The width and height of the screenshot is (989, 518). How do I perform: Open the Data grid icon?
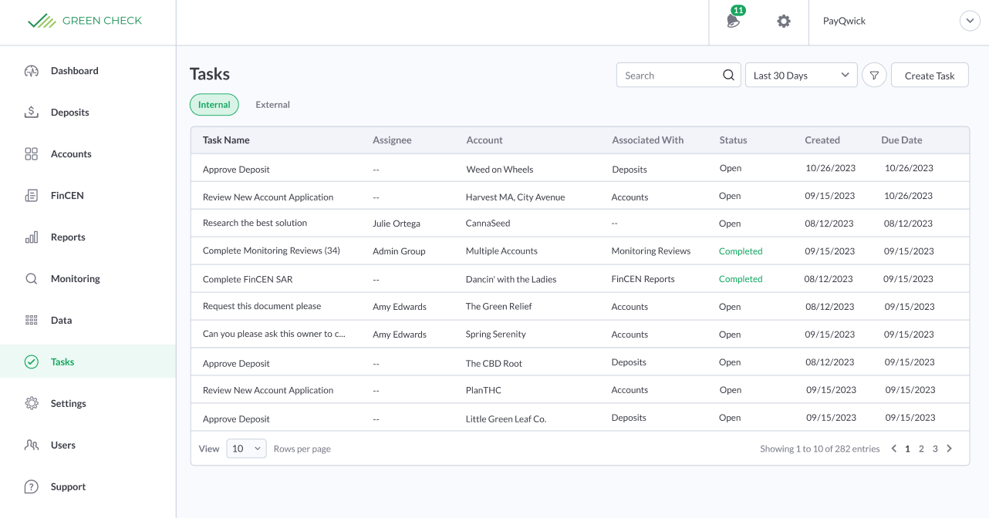coord(31,320)
